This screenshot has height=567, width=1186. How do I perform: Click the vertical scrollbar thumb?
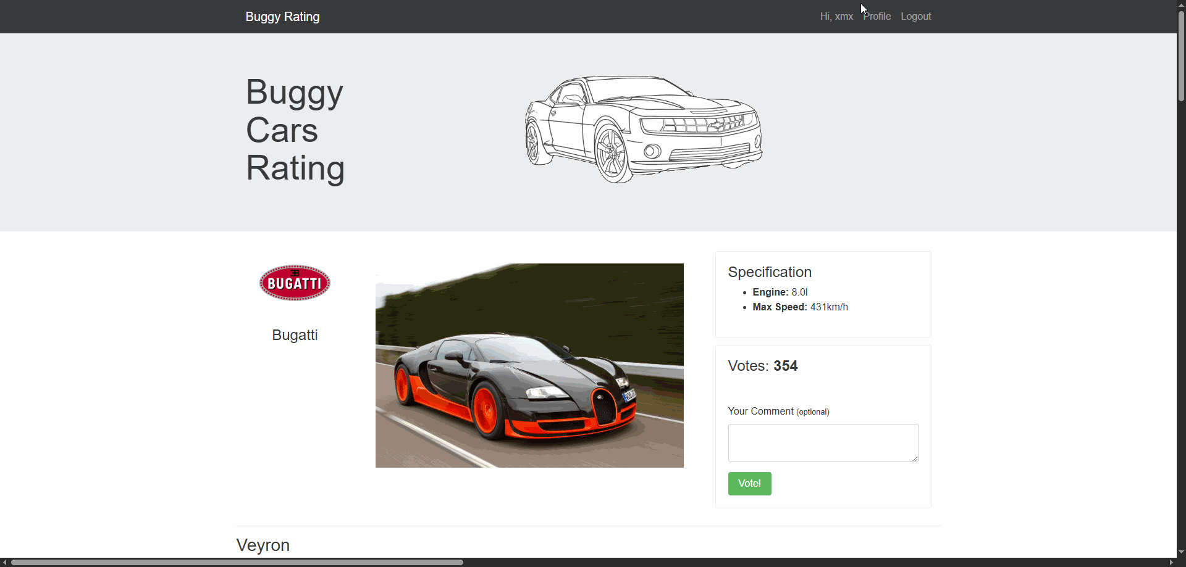click(x=1181, y=56)
